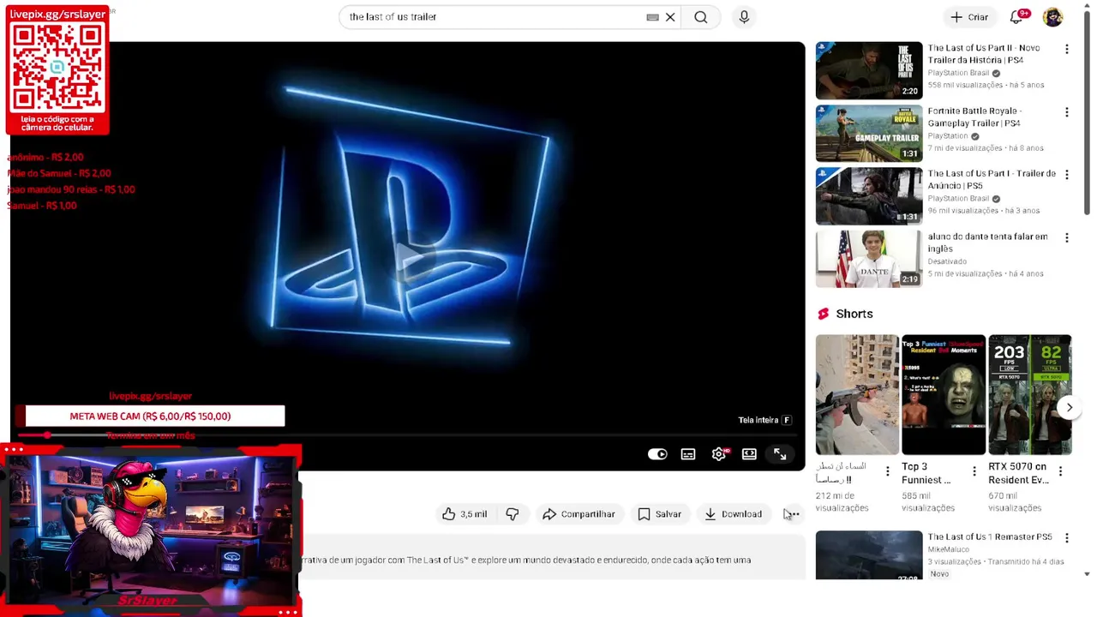
Task: Open options for The Last of Us 1 Remaster video
Action: coord(1067,538)
